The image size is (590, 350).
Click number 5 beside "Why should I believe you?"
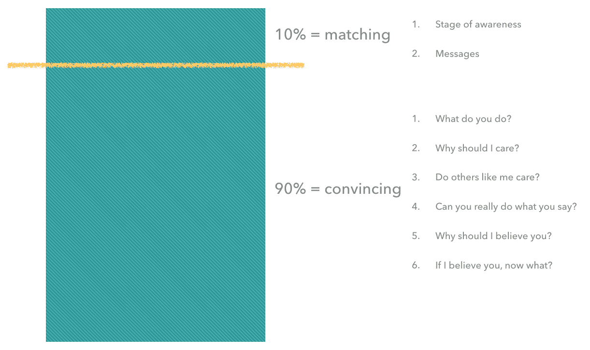click(x=416, y=236)
